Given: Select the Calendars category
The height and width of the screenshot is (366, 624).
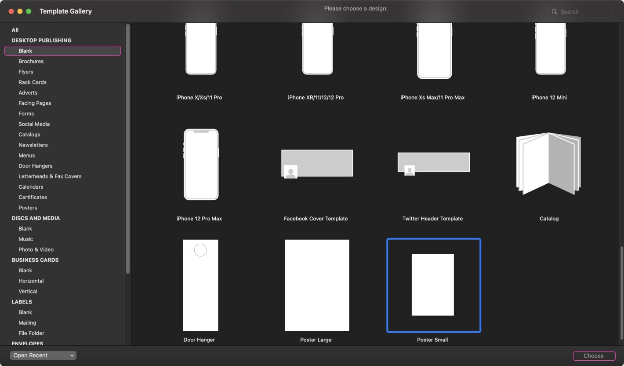Looking at the screenshot, I should (31, 187).
